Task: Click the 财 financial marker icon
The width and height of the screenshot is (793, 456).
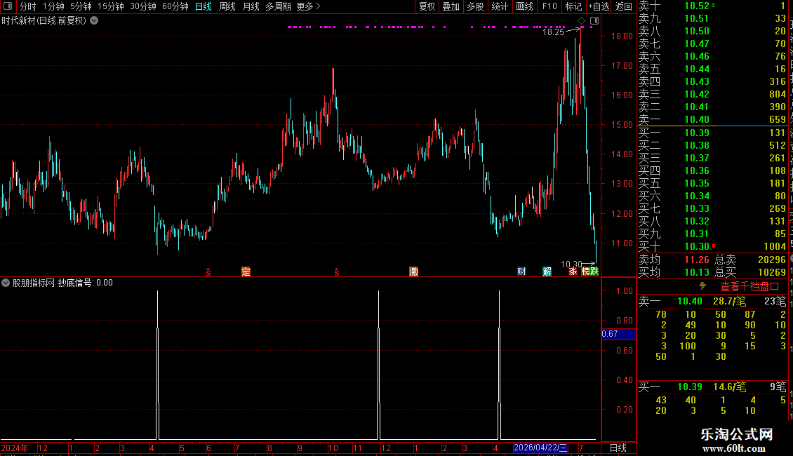Action: pos(521,271)
